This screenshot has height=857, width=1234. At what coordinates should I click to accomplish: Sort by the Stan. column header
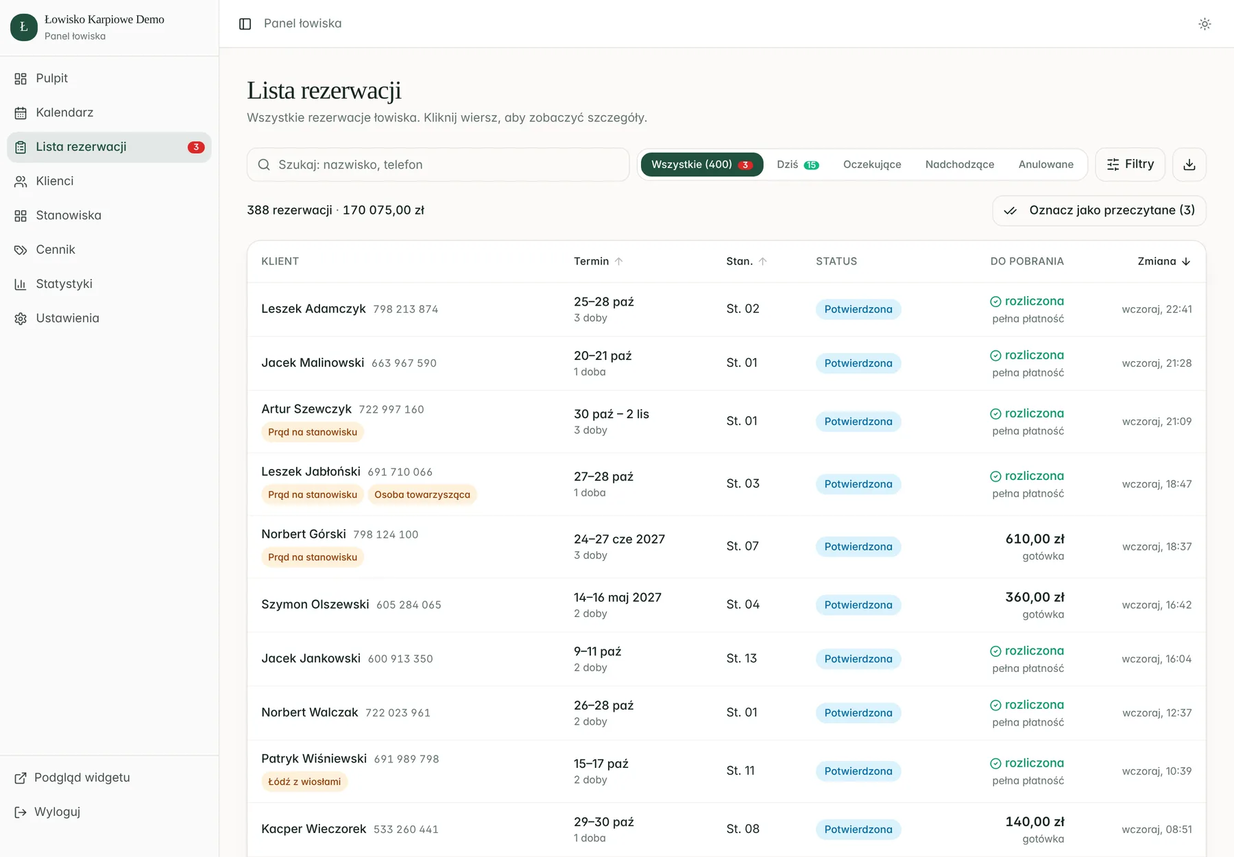pyautogui.click(x=746, y=261)
